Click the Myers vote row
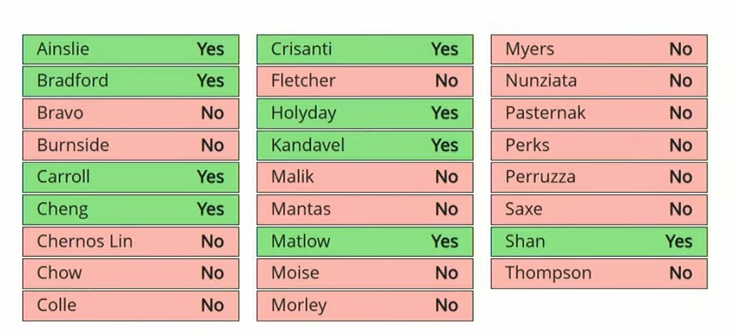 (599, 50)
